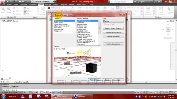Open the Insert ribbon tab
The image size is (177, 99).
(x=16, y=4)
